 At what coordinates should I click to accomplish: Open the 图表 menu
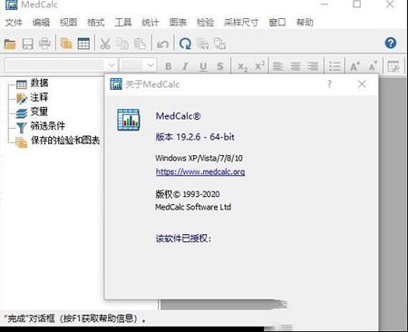tap(178, 23)
